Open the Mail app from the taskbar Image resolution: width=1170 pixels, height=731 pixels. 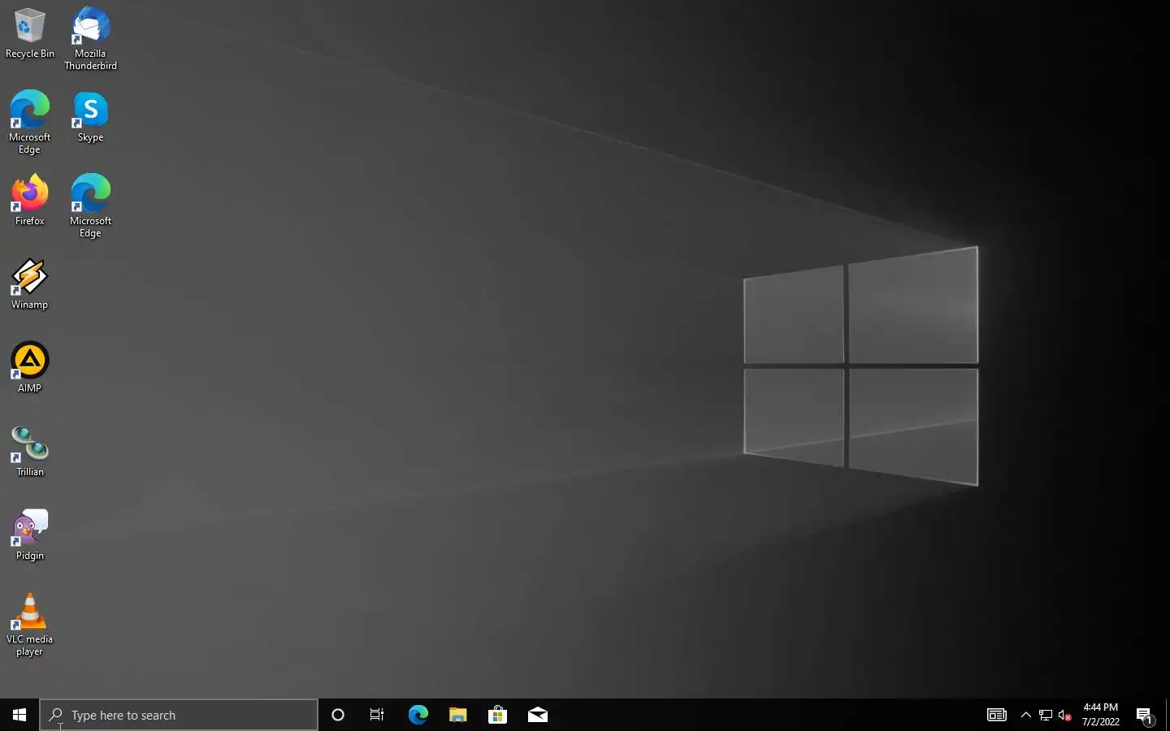[537, 715]
